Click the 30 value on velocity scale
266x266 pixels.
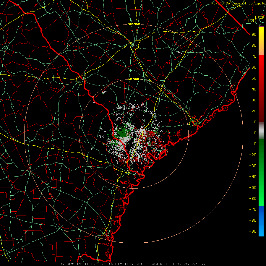pyautogui.click(x=254, y=100)
